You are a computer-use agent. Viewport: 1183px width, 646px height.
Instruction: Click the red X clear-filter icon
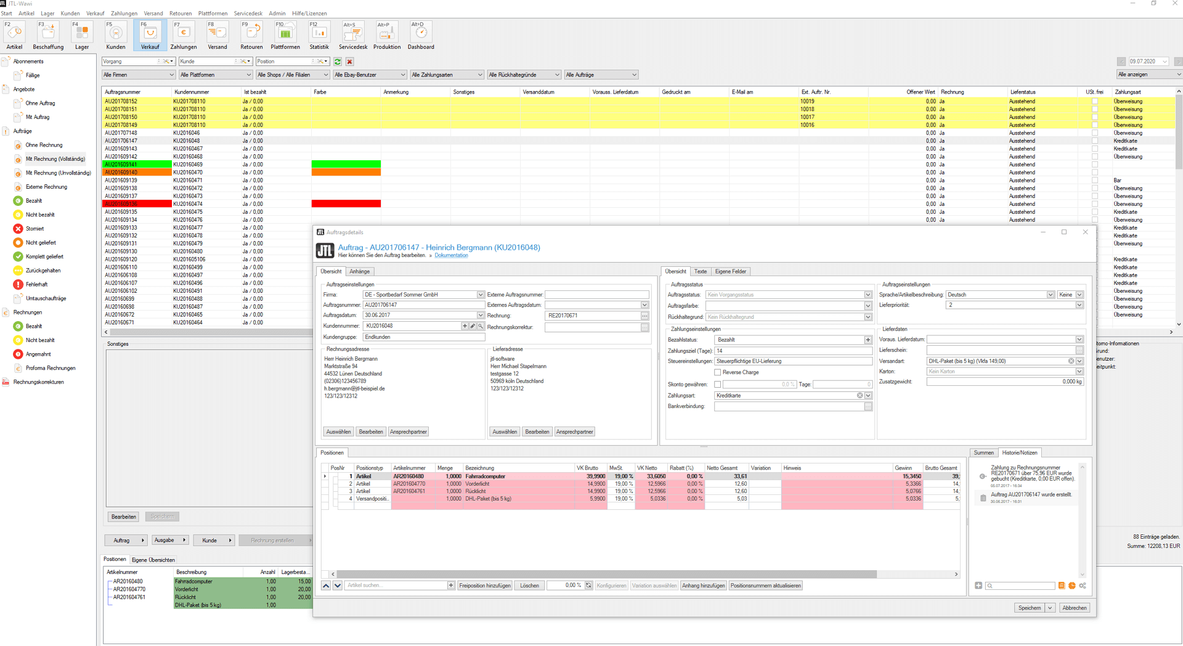click(x=349, y=62)
